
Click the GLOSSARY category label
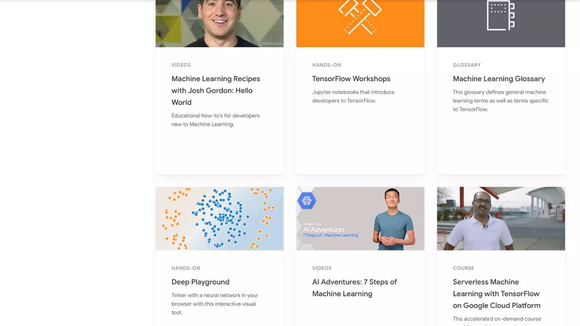point(467,65)
